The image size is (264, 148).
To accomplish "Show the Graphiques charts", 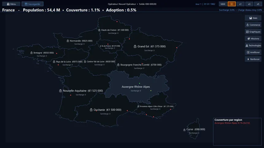I will 253,32.
